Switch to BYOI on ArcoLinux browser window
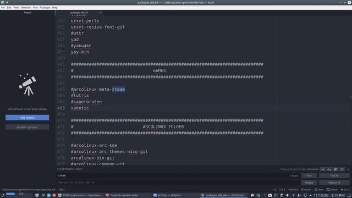This screenshot has height=198, width=352. click(x=80, y=195)
